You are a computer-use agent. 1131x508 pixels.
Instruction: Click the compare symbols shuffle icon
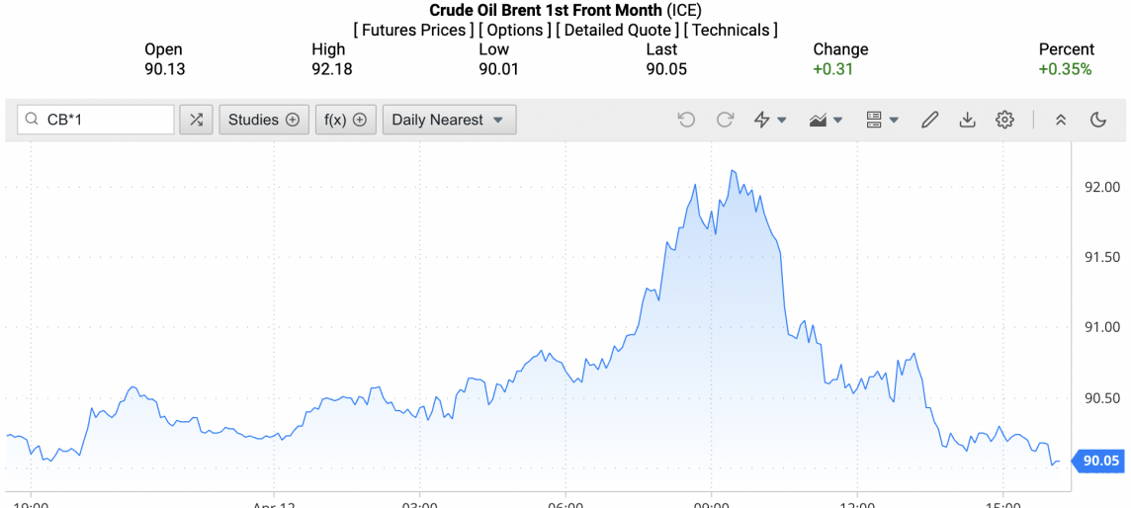coord(196,120)
